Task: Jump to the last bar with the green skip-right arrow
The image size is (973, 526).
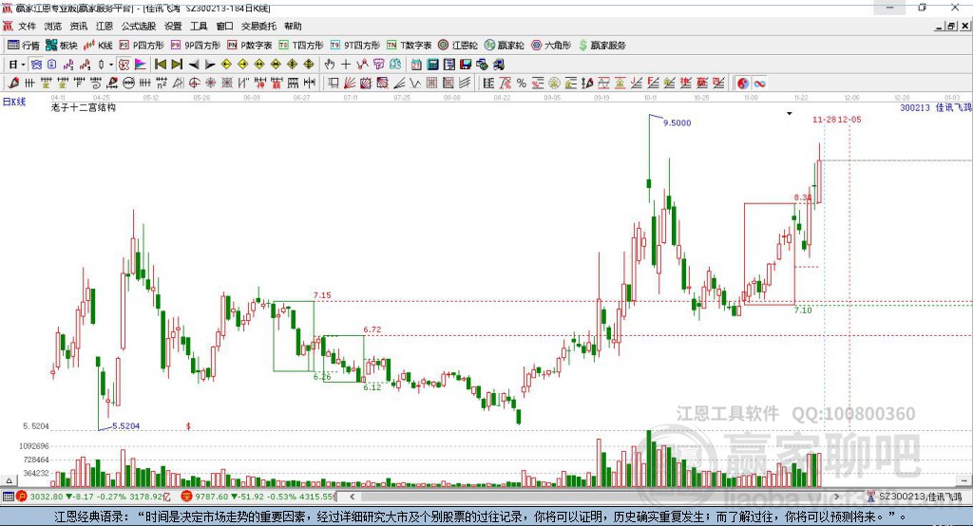Action: [177, 65]
